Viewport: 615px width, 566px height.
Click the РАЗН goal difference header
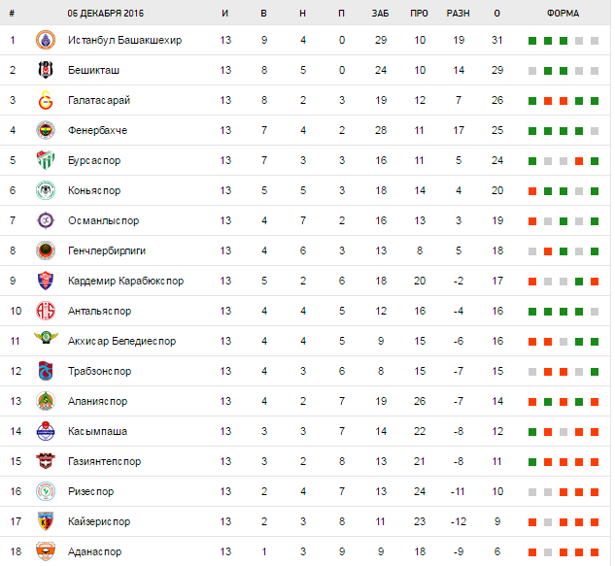coord(458,14)
